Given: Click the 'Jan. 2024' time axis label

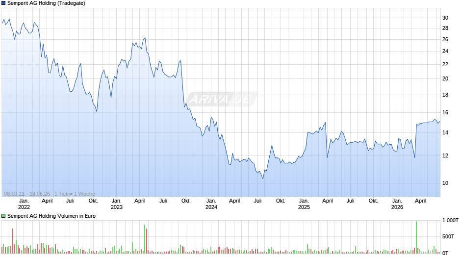Looking at the screenshot, I should [x=211, y=204].
